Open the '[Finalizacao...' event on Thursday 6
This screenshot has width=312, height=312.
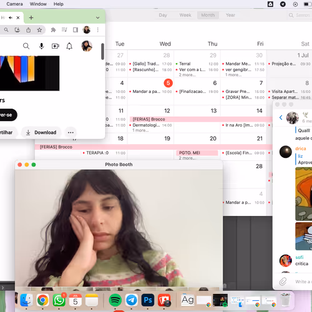197,92
